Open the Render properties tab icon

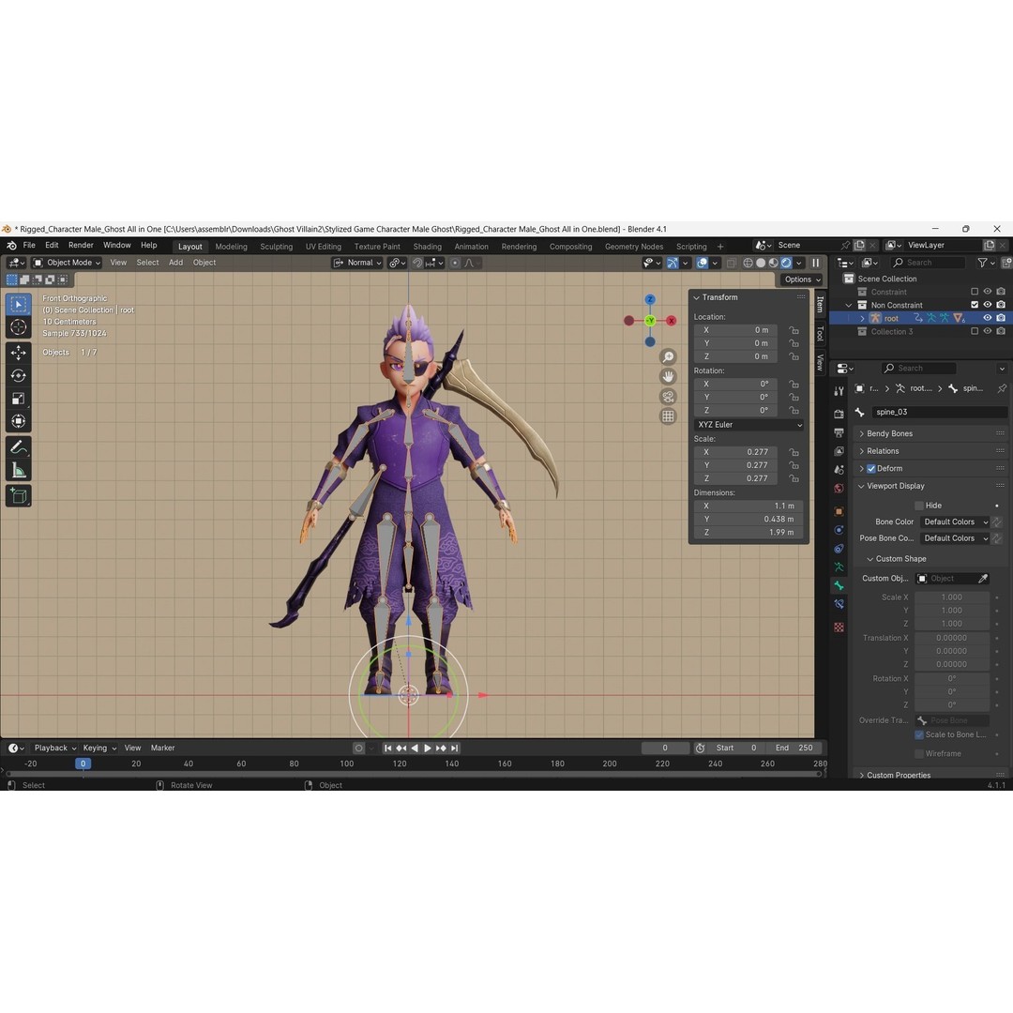[839, 414]
